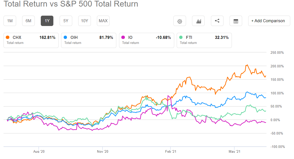
Task: Click the orange CHX color dot
Action: (8, 37)
